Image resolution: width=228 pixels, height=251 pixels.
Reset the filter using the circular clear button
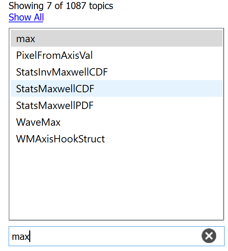click(x=209, y=236)
